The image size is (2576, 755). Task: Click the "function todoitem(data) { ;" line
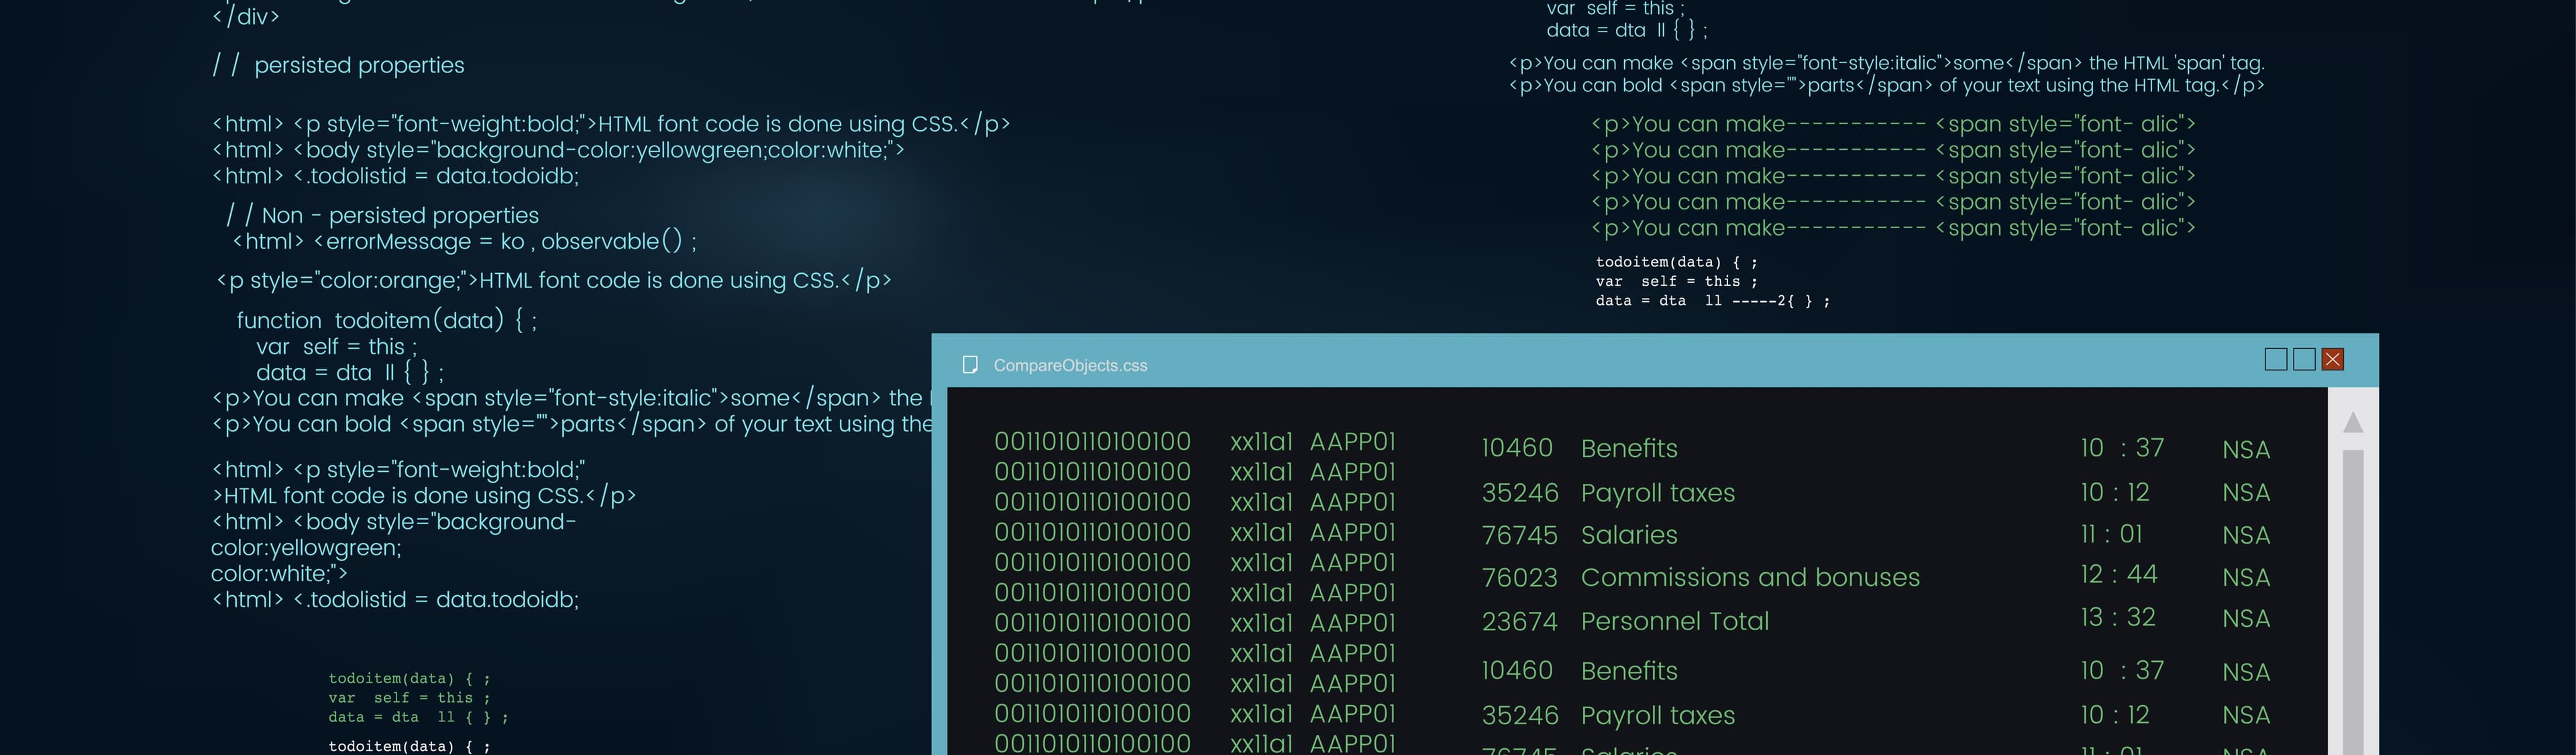coord(387,321)
